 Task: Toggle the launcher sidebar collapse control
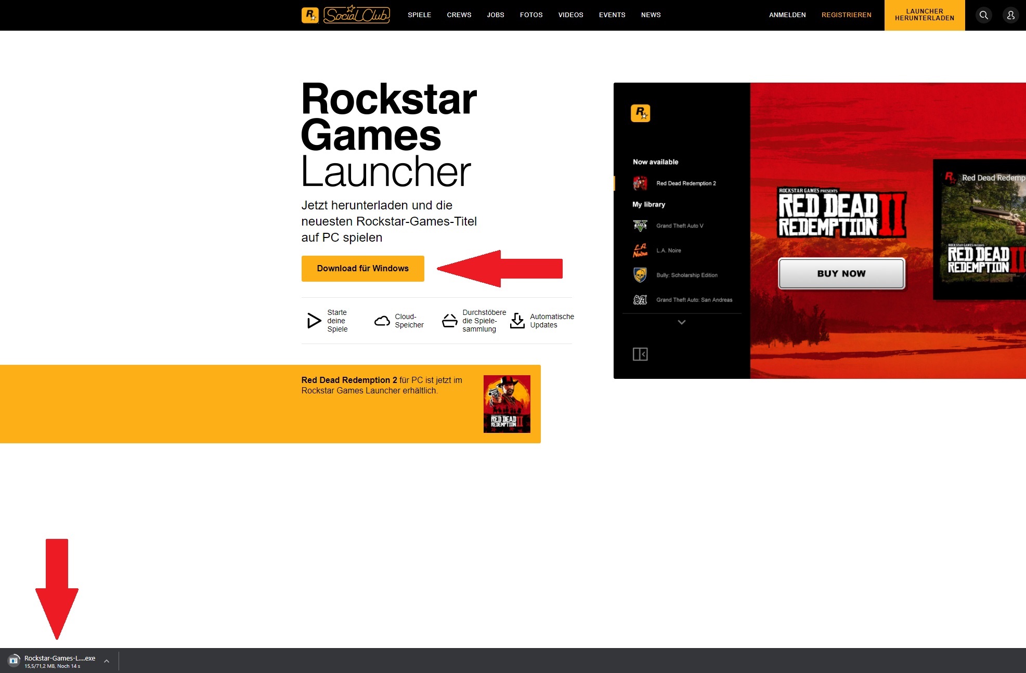(x=641, y=354)
